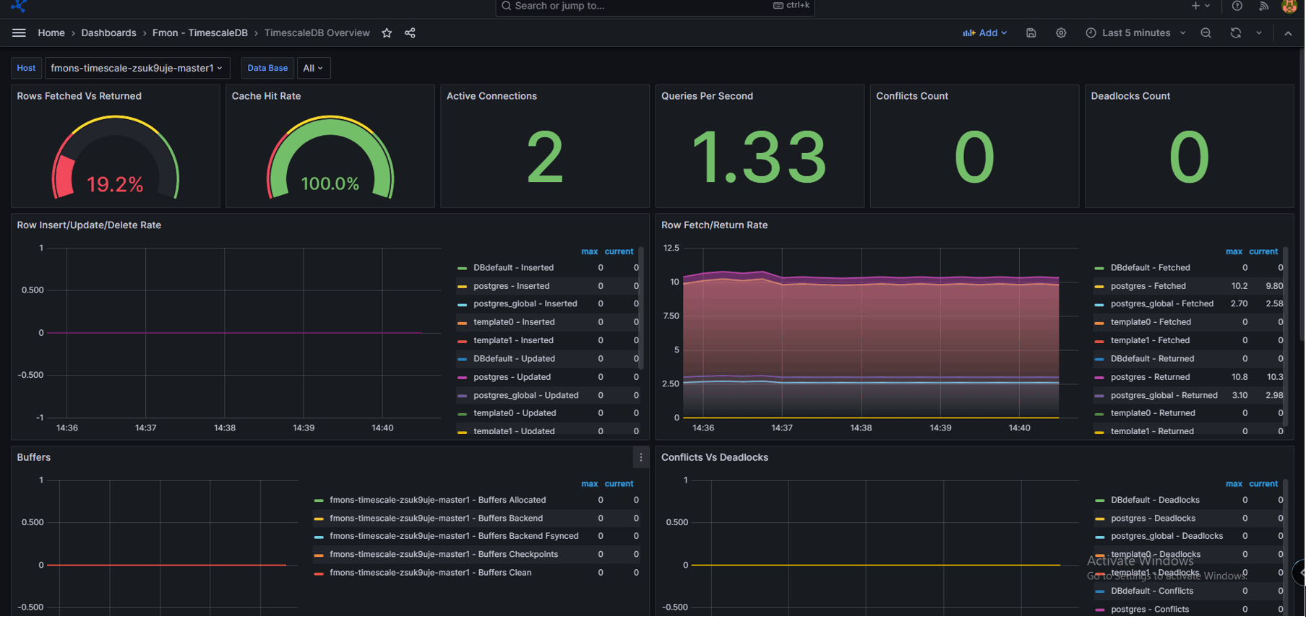The height and width of the screenshot is (619, 1306).
Task: Toggle 'Buffers Checkpoints' series in the legend
Action: pyautogui.click(x=443, y=555)
